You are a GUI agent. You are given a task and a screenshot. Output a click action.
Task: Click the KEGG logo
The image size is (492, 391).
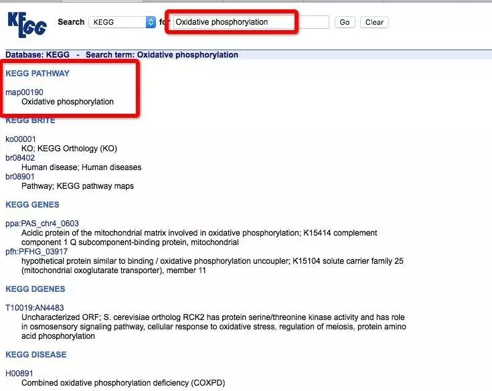27,25
